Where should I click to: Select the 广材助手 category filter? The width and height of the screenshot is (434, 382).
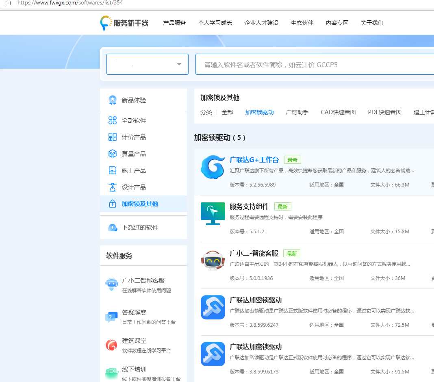click(297, 112)
